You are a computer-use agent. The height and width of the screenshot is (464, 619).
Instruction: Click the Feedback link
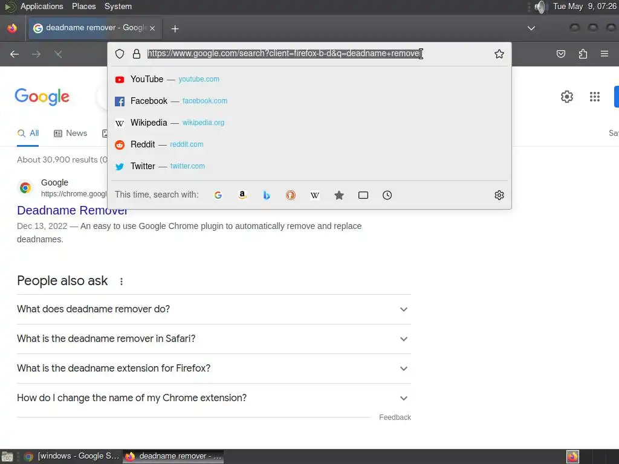coord(395,417)
